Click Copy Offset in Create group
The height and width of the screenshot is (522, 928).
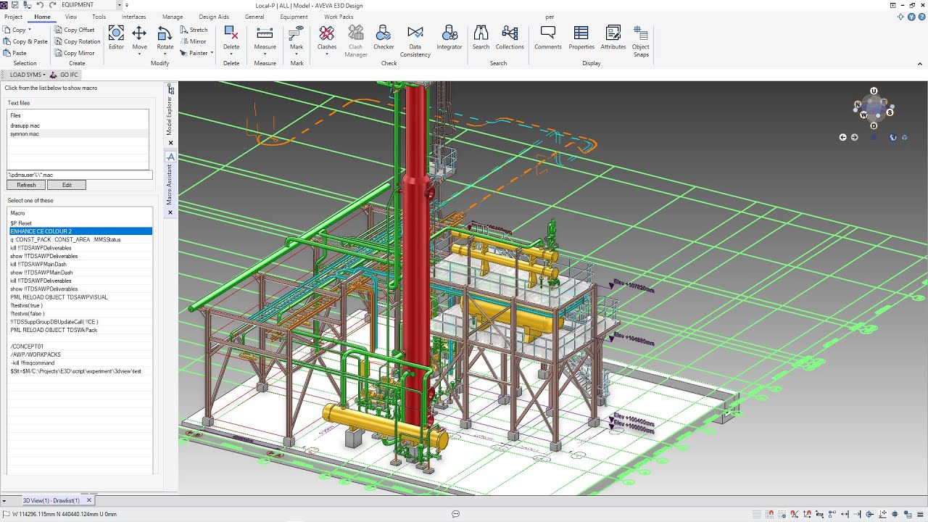75,30
